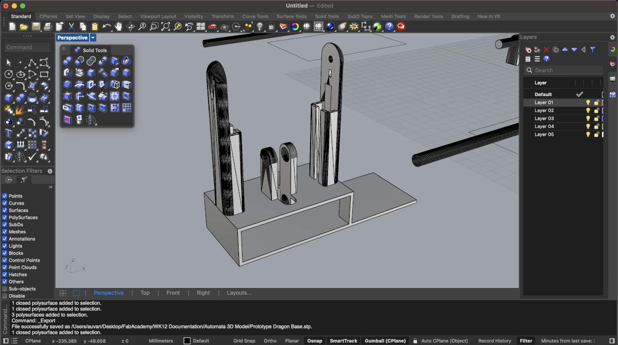Expand the selection filters double-chevron
The image size is (618, 345).
tap(50, 187)
